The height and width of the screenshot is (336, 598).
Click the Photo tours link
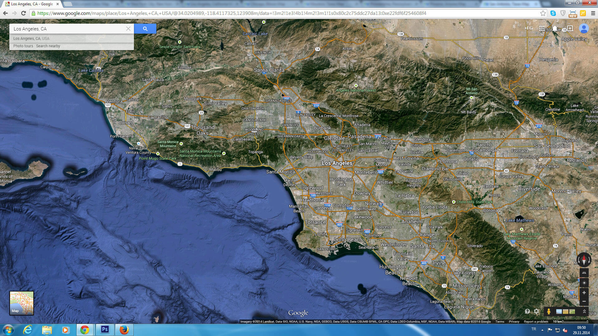pos(23,46)
